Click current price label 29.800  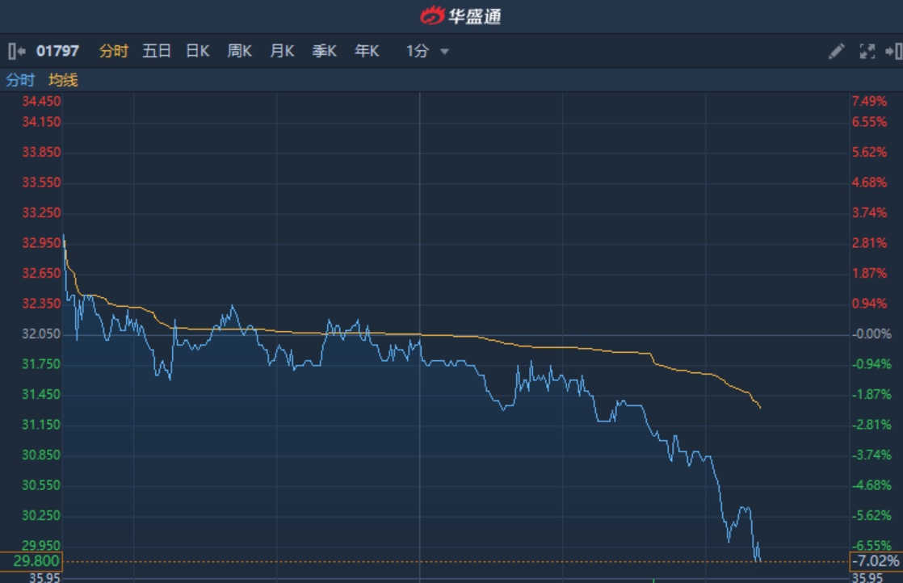pos(31,561)
